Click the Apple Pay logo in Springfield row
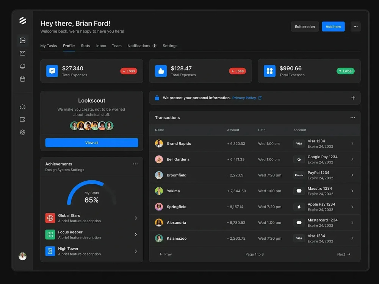This screenshot has width=379, height=284. click(x=299, y=207)
